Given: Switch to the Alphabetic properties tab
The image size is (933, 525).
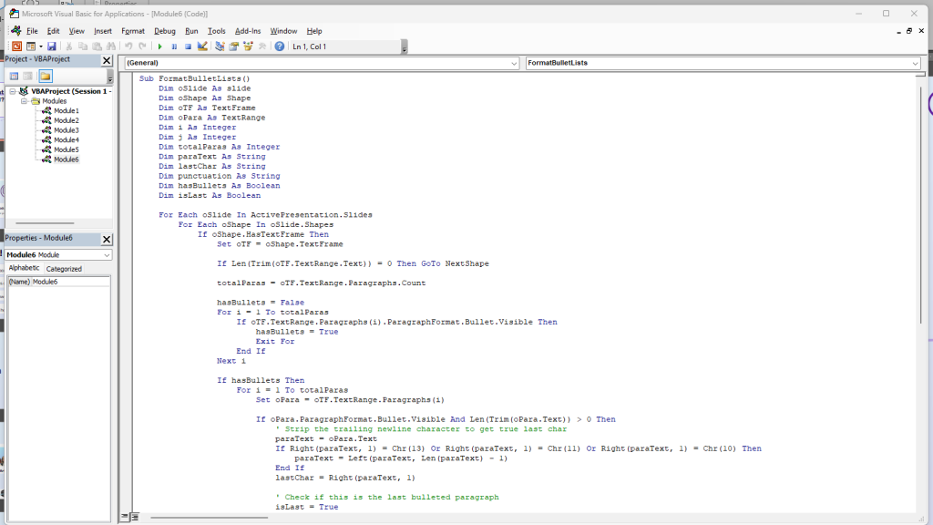Looking at the screenshot, I should click(x=24, y=269).
